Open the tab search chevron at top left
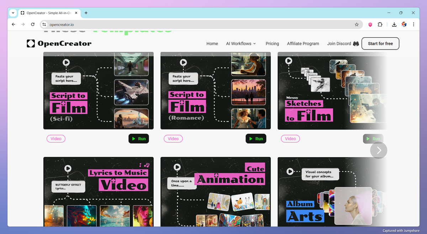The image size is (427, 234). click(13, 13)
